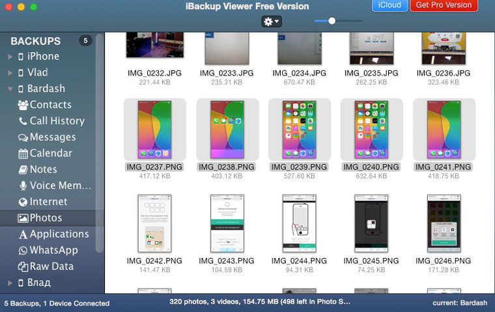495x312 pixels.
Task: Click the Contacts icon in sidebar
Action: pyautogui.click(x=23, y=105)
